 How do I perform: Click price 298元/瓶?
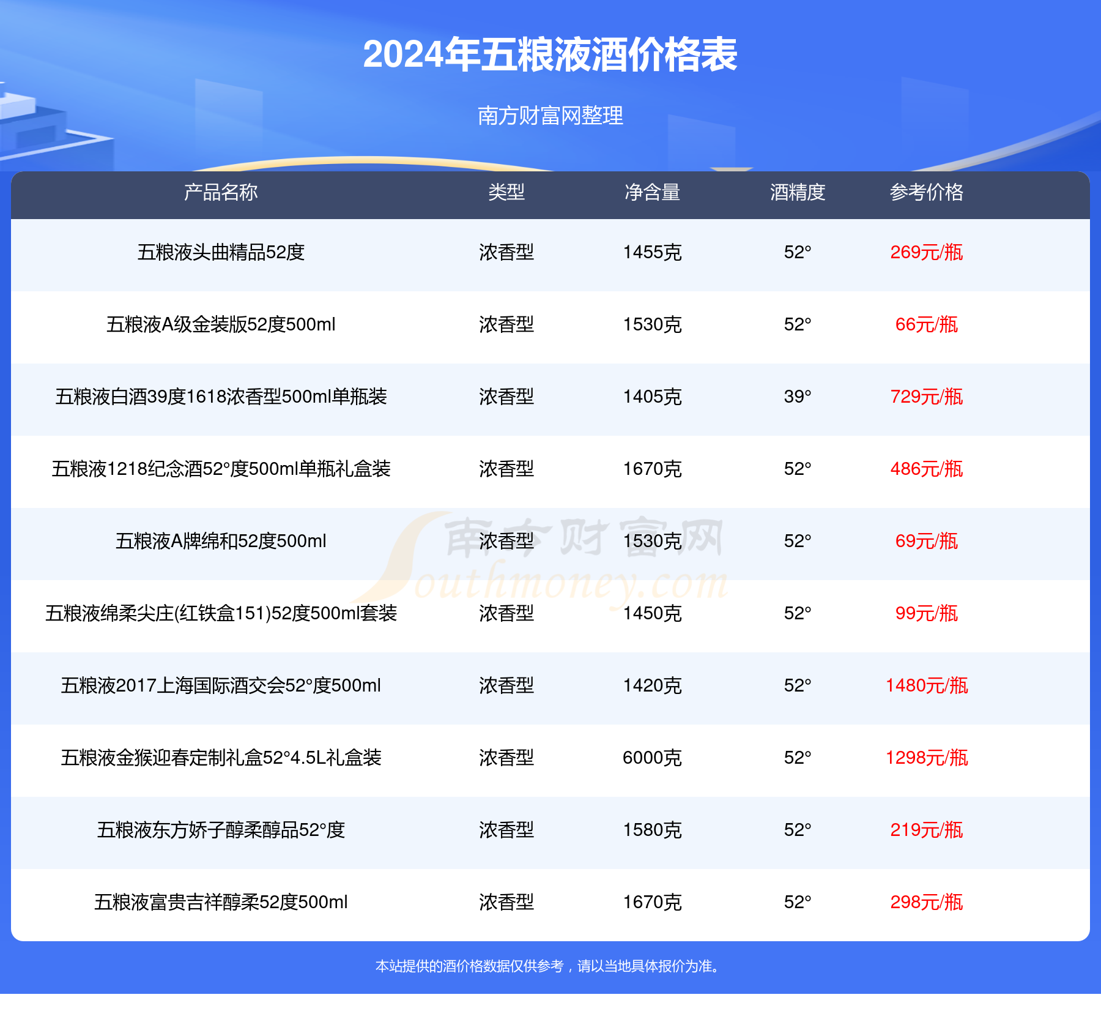(927, 902)
